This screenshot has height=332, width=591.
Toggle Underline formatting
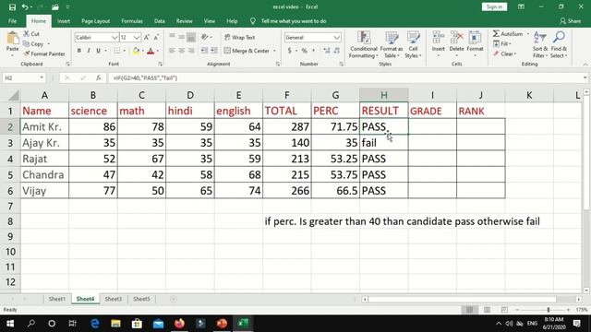pos(98,51)
